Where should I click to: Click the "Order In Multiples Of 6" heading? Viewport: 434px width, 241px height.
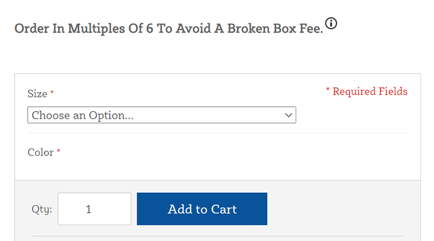[169, 29]
